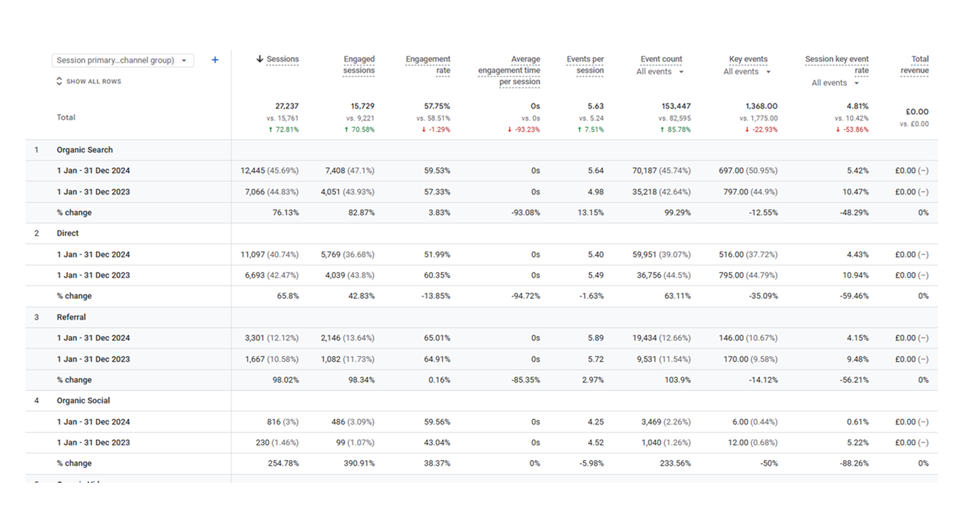The height and width of the screenshot is (532, 976).
Task: Click the Engagement rate column header
Action: [428, 64]
